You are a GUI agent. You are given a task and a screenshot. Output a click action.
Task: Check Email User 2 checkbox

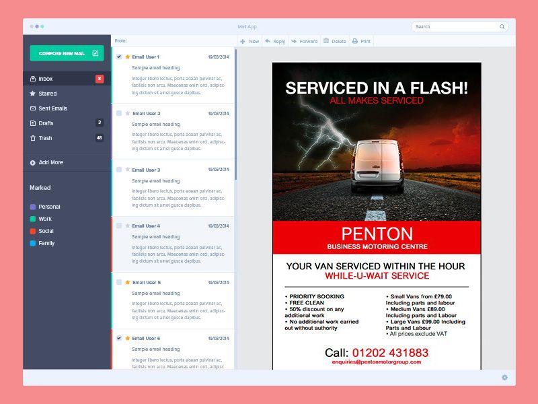[119, 113]
